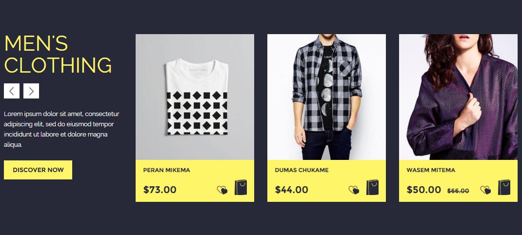Add Peran Mikema to wishlist
The height and width of the screenshot is (235, 522).
click(222, 190)
